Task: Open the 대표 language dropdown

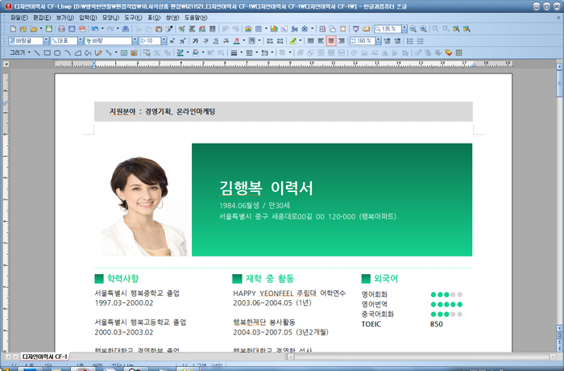Action: pos(81,41)
